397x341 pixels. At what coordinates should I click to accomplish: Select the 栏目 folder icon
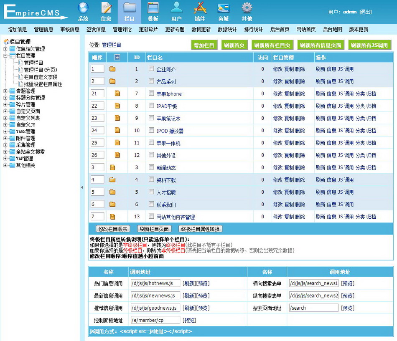click(130, 8)
